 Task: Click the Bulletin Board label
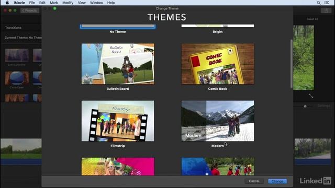tap(118, 89)
